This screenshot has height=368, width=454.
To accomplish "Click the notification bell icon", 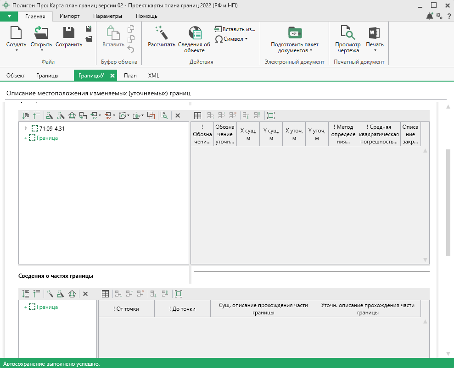I will tap(430, 16).
